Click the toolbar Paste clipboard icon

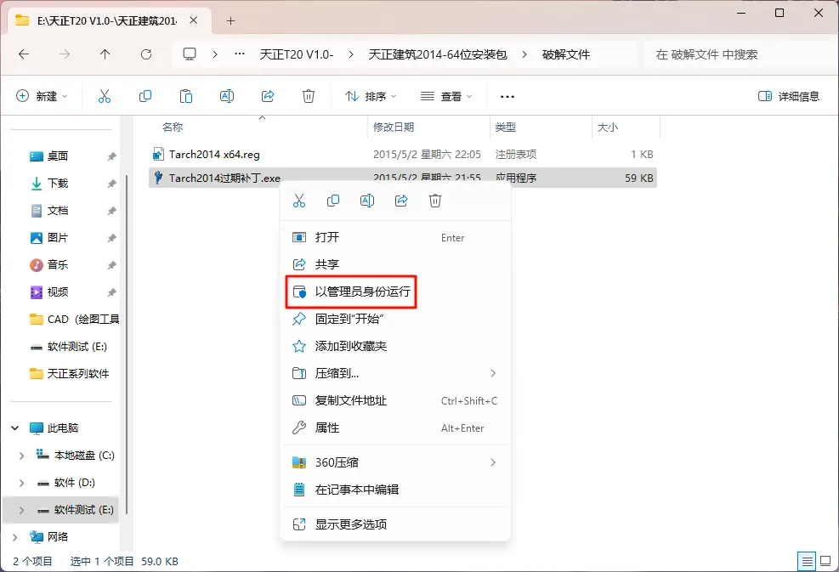click(185, 96)
